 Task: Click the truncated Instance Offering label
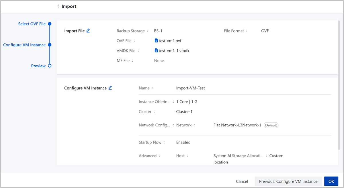(155, 102)
